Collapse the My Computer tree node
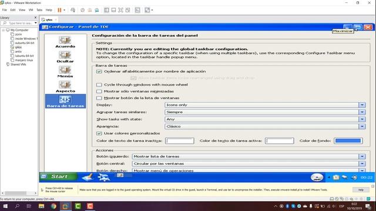376x211 pixels. [x=4, y=30]
